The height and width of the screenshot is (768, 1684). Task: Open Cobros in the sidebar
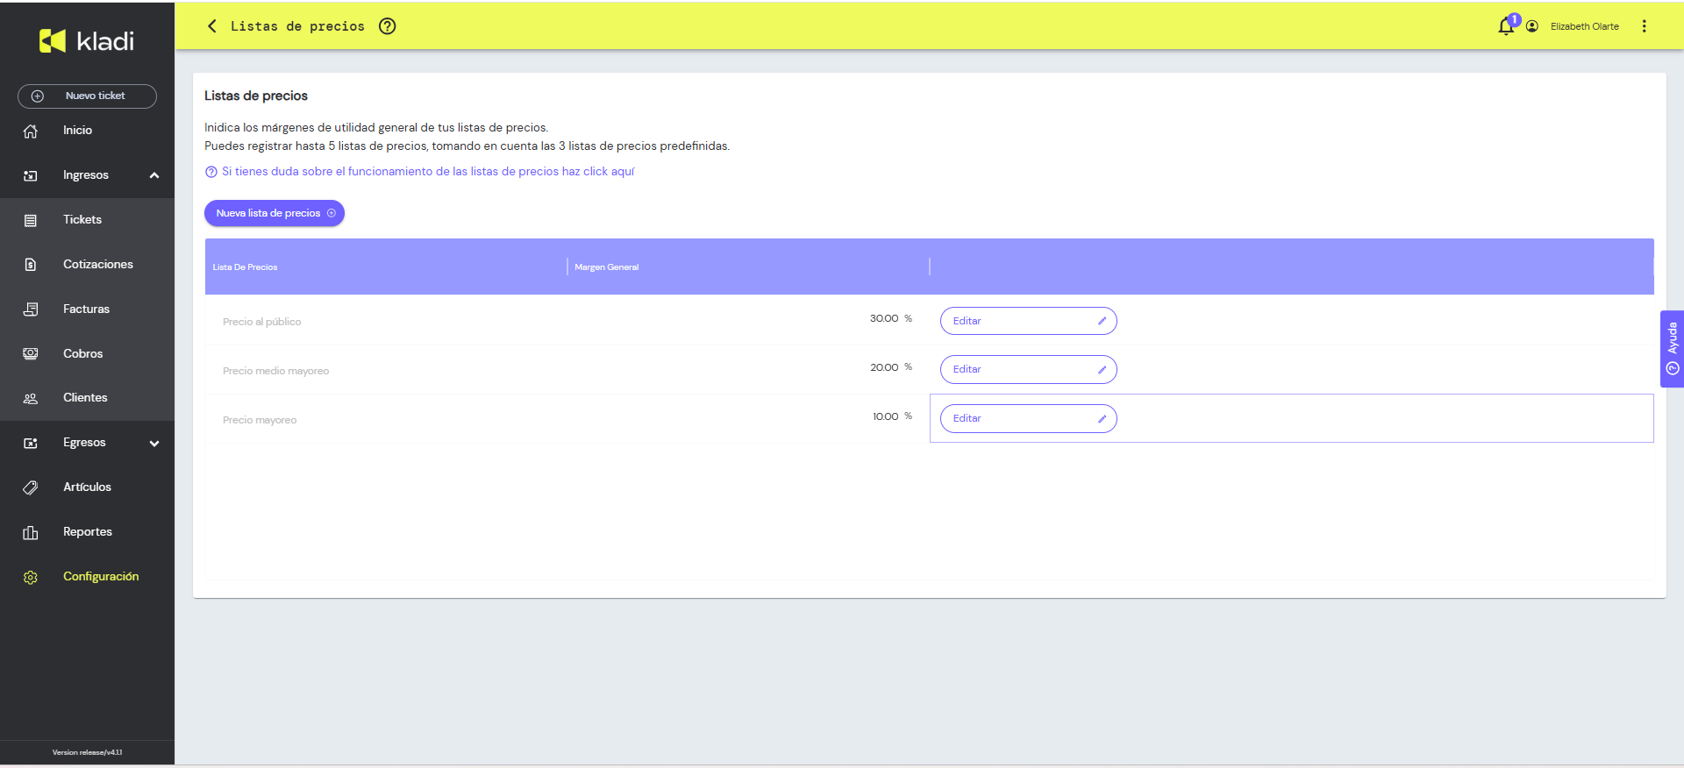coord(82,354)
